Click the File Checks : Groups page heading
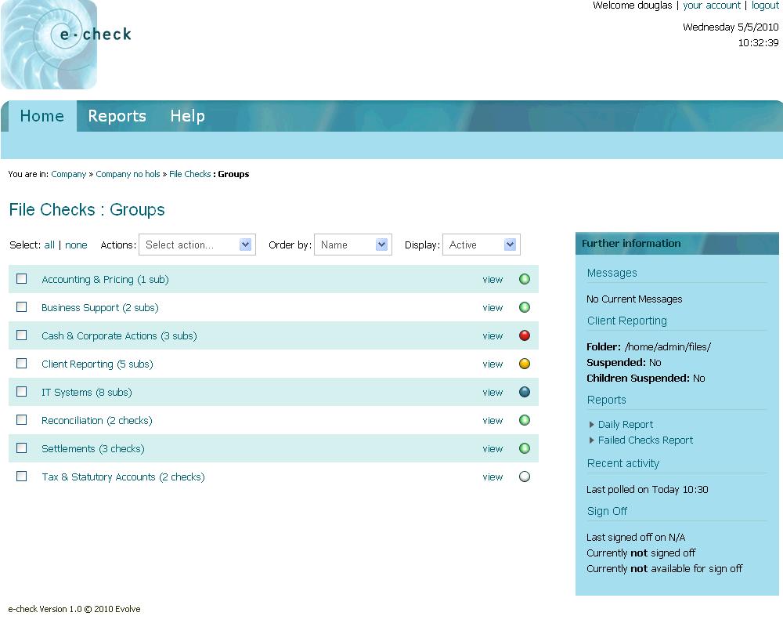This screenshot has height=627, width=783. click(x=87, y=209)
